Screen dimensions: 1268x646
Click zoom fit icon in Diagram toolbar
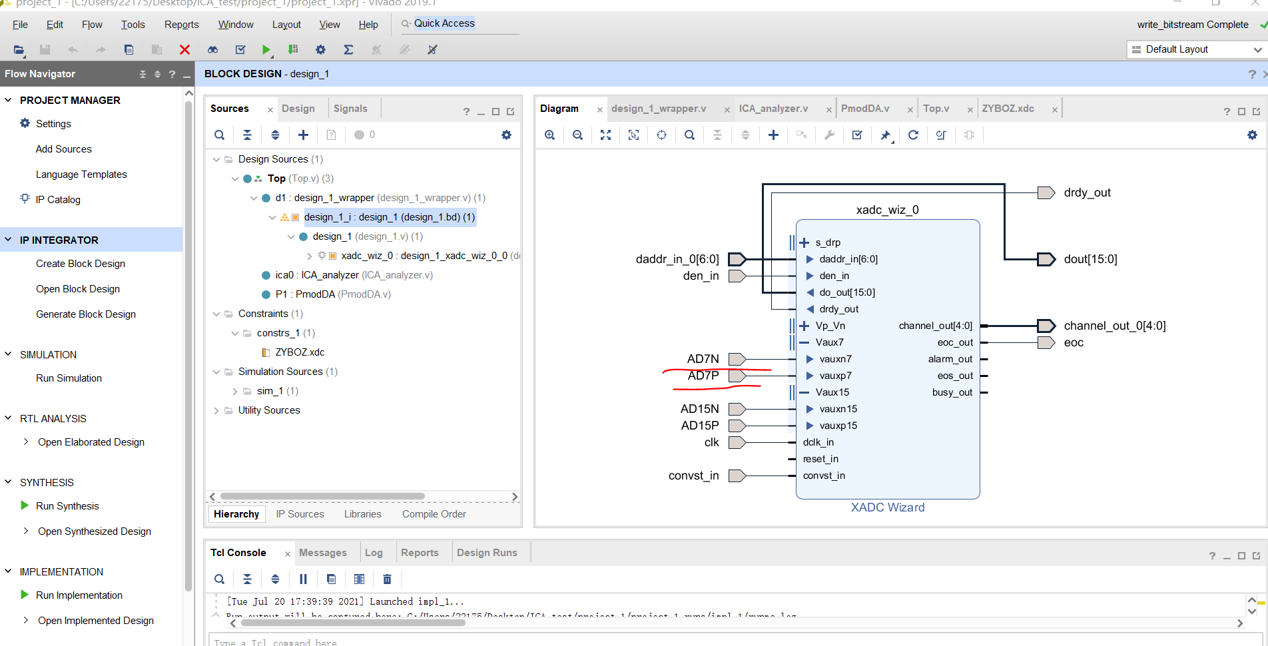tap(605, 135)
